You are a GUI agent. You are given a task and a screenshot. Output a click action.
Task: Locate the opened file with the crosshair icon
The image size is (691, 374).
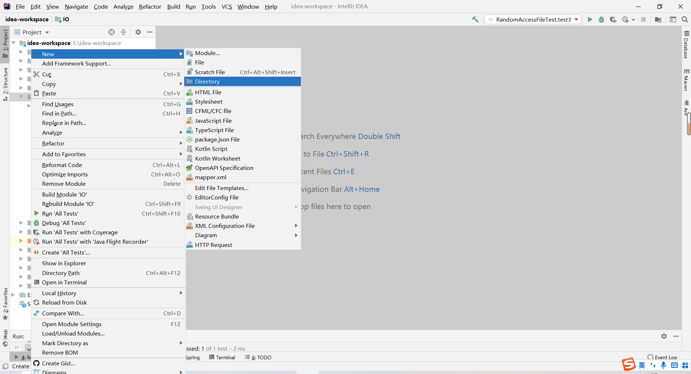[112, 32]
